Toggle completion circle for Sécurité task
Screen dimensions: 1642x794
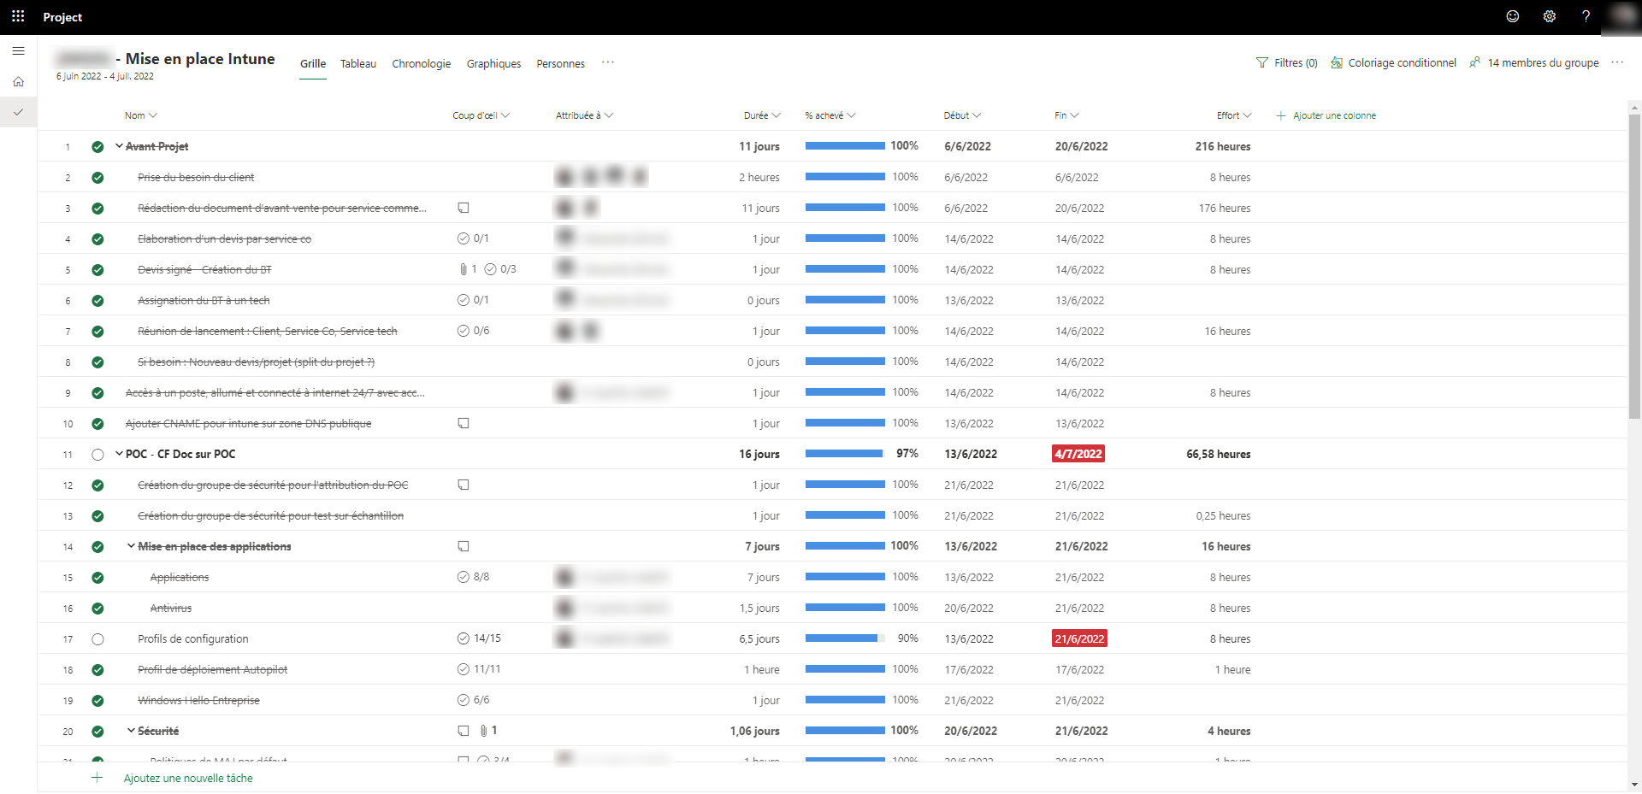pyautogui.click(x=97, y=732)
